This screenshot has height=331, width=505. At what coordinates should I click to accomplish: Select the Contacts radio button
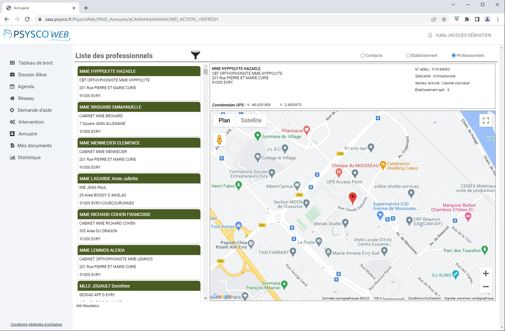(362, 56)
